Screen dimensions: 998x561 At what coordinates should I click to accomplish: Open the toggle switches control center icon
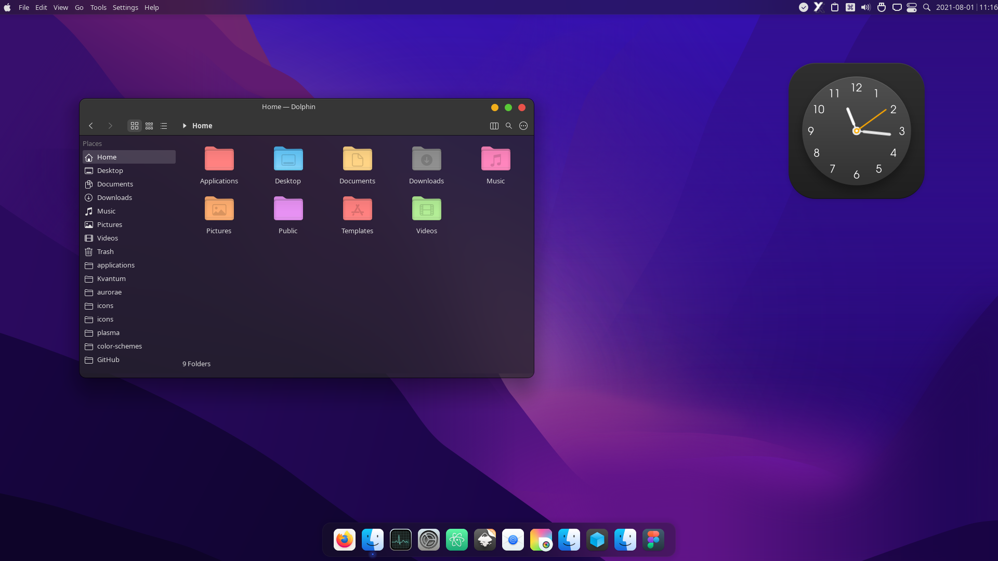point(912,7)
